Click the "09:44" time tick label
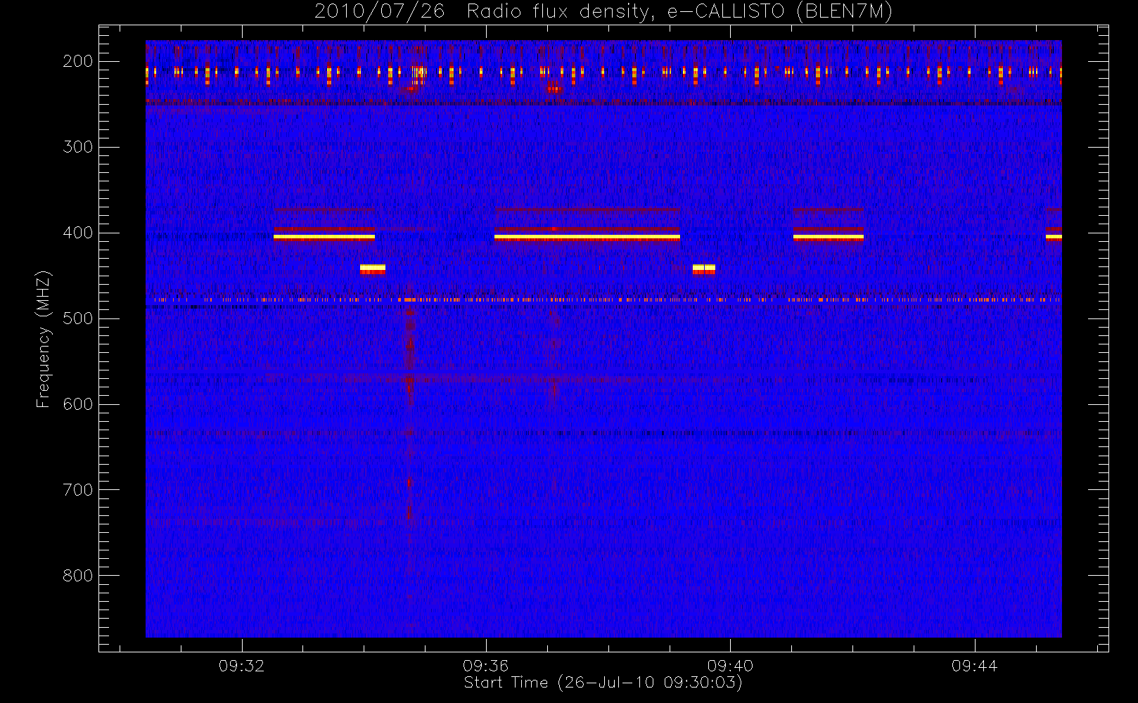 pyautogui.click(x=974, y=666)
